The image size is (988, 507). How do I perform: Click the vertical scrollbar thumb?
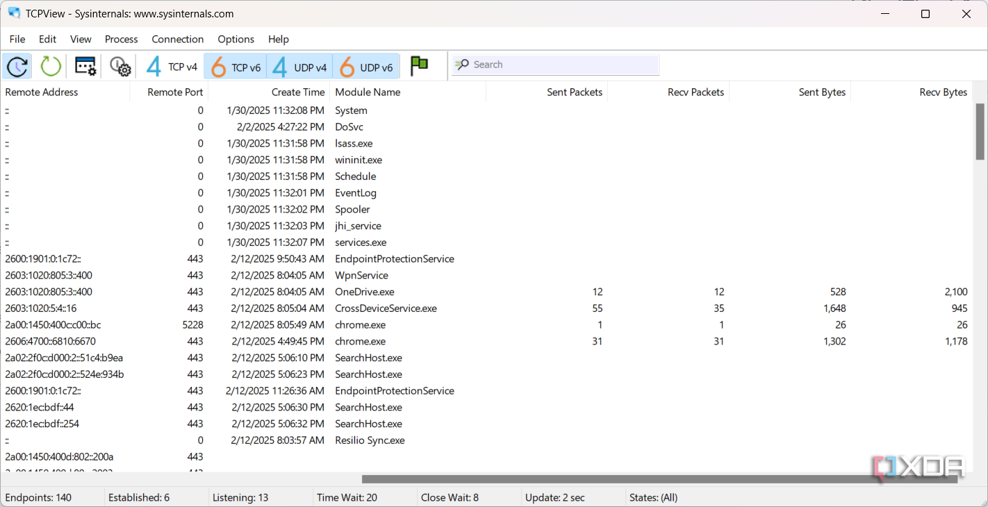coord(980,132)
